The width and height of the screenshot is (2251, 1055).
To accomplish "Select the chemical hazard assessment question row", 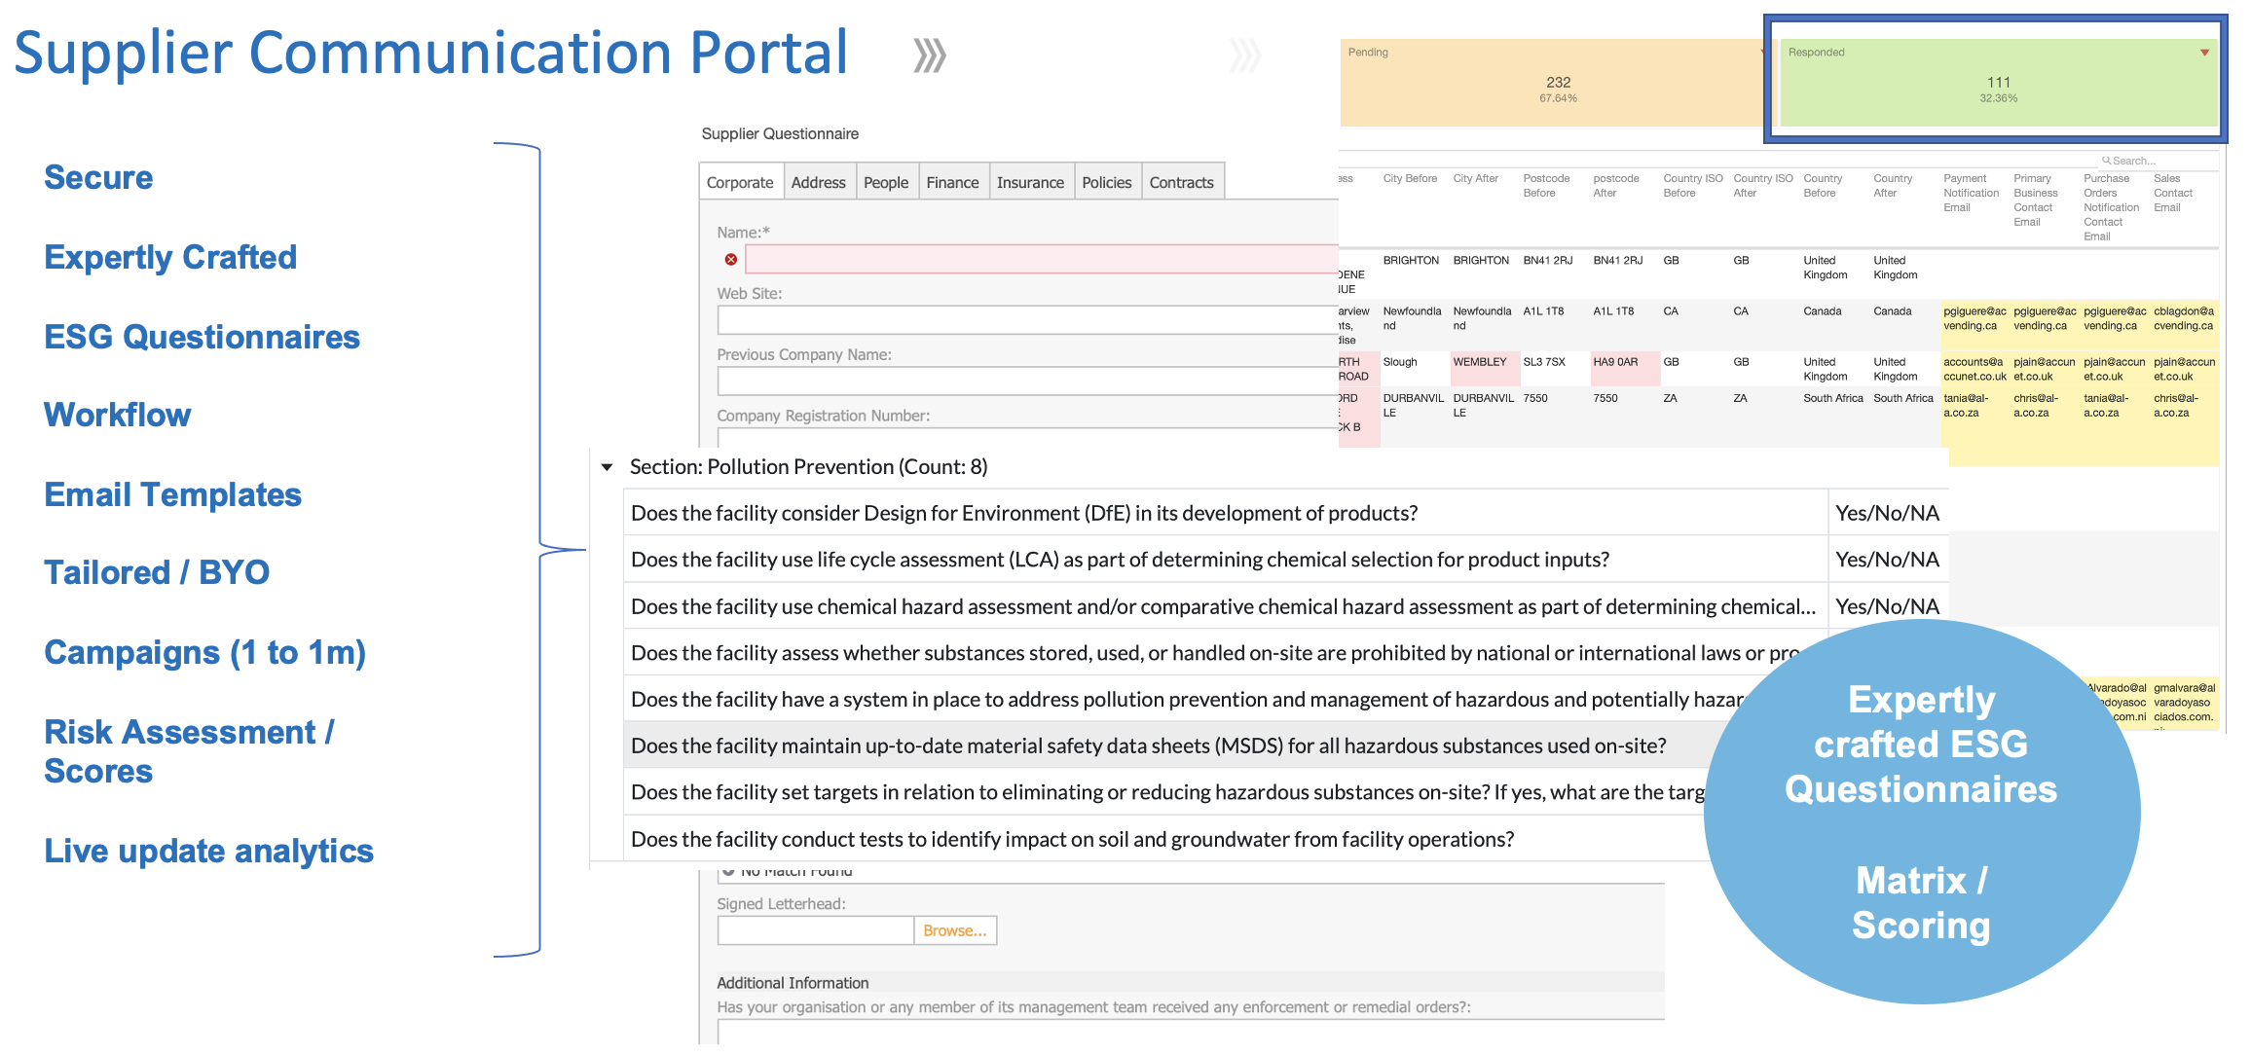I will 1225,606.
